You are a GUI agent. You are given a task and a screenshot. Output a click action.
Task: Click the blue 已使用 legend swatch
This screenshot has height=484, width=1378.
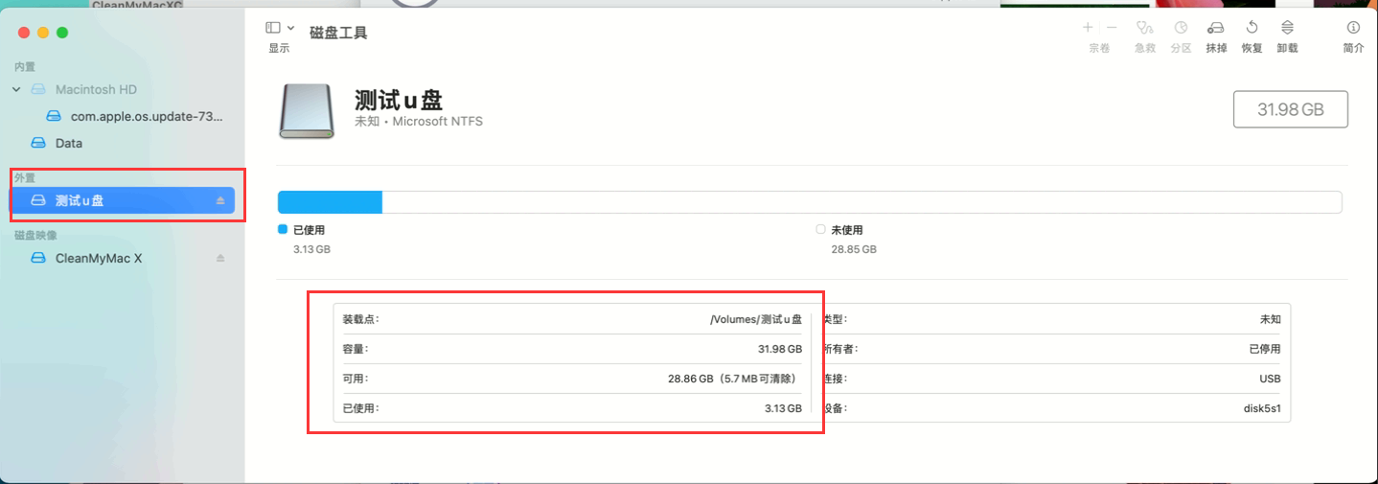click(283, 230)
